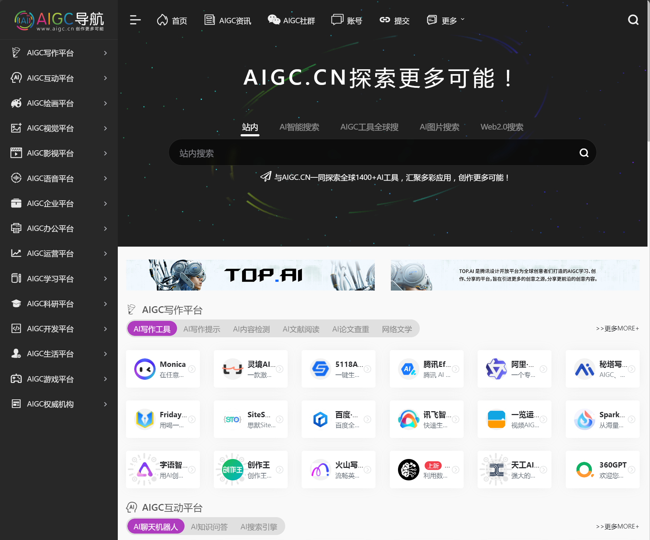Click the AIGC绘画平台 palette icon in sidebar

16,103
